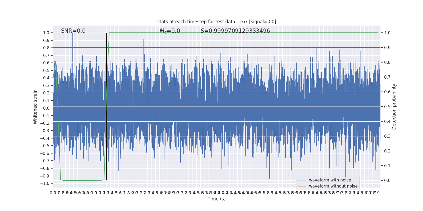The image size is (423, 211).
Task: Click the −1.0 tick on left axis
Action: [x=44, y=183]
